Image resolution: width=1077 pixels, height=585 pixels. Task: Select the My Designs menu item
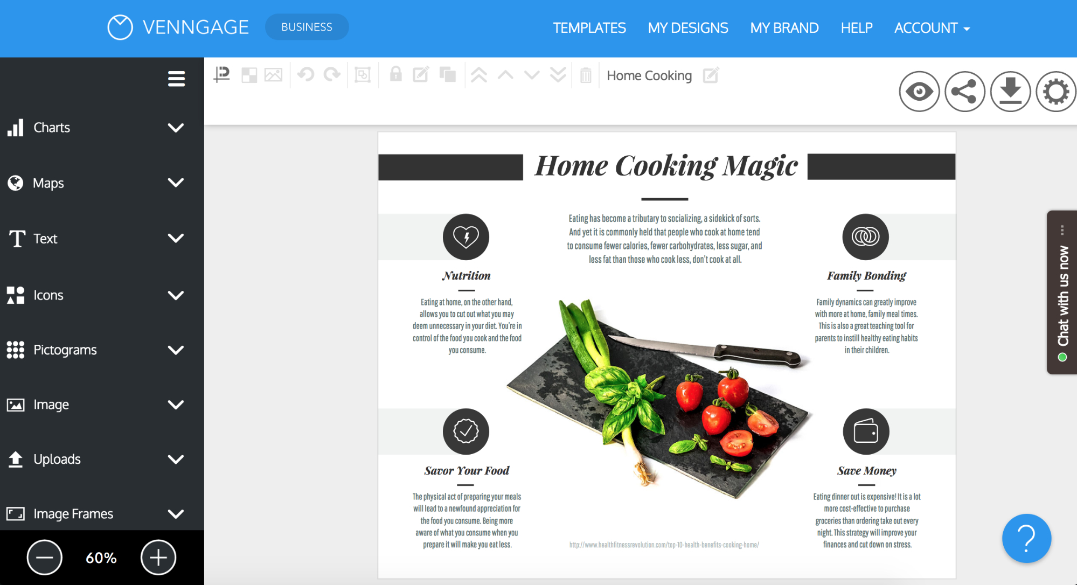[x=688, y=28]
